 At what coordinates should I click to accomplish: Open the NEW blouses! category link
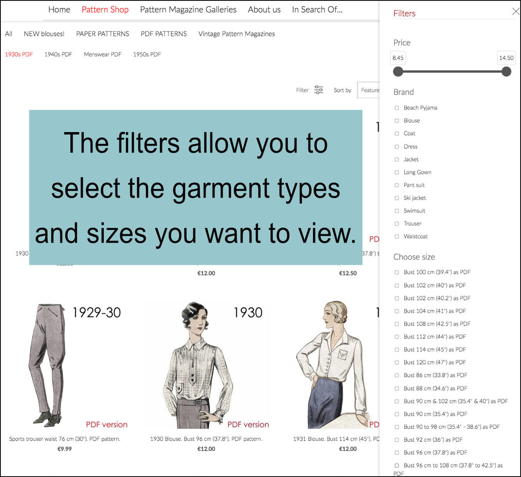[44, 34]
